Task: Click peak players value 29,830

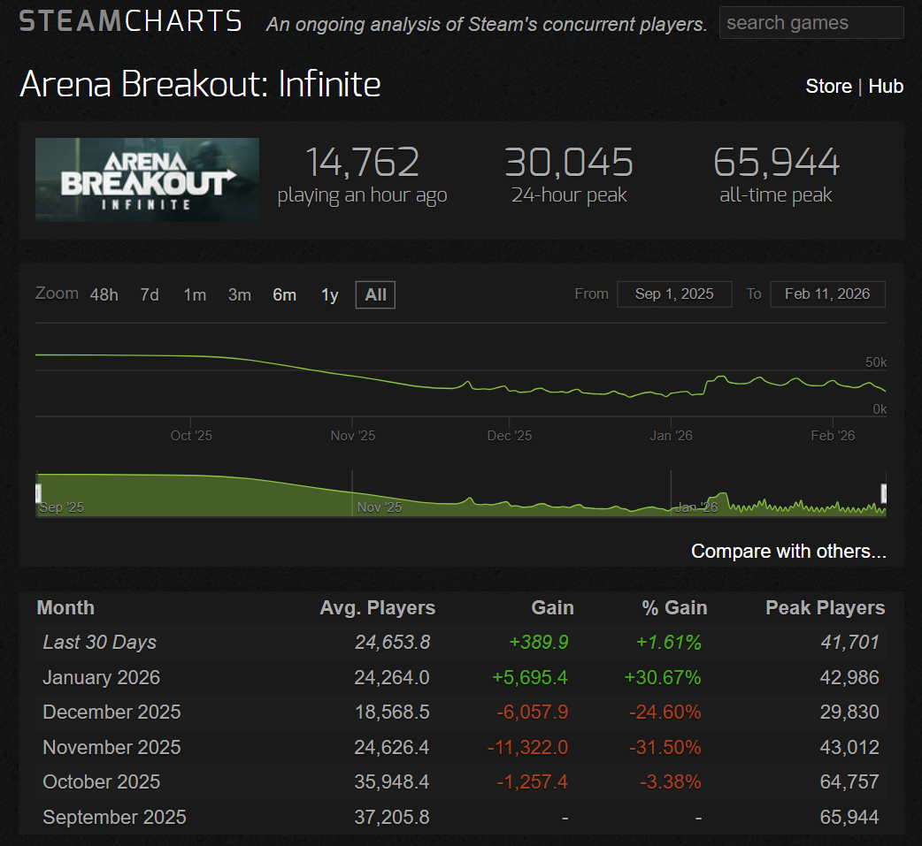Action: (849, 712)
